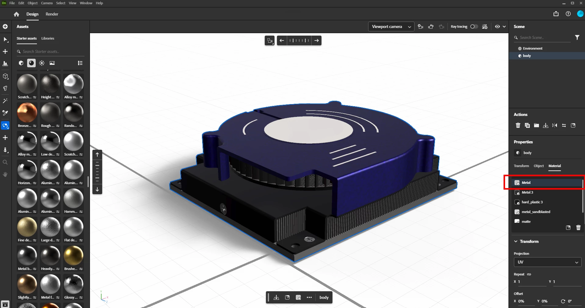Open the Window menu
The height and width of the screenshot is (308, 585).
tap(86, 3)
